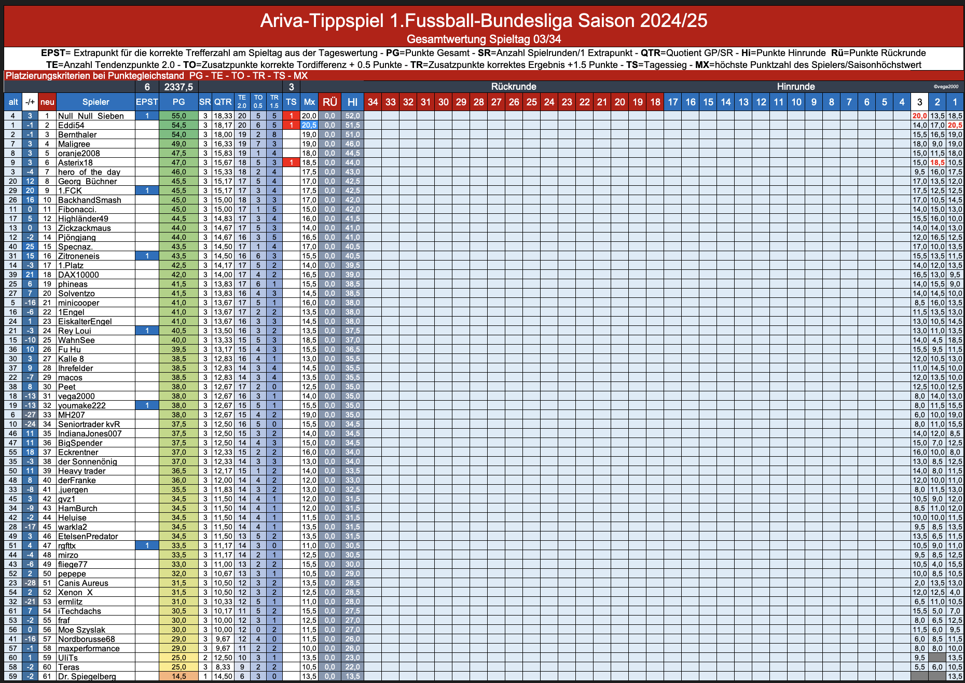Image resolution: width=965 pixels, height=683 pixels.
Task: Select the neu rank column header
Action: coord(47,102)
